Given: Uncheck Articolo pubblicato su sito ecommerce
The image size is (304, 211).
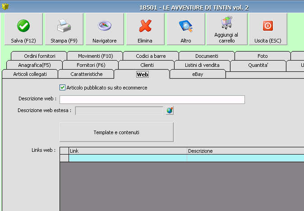Looking at the screenshot, I should click(62, 88).
